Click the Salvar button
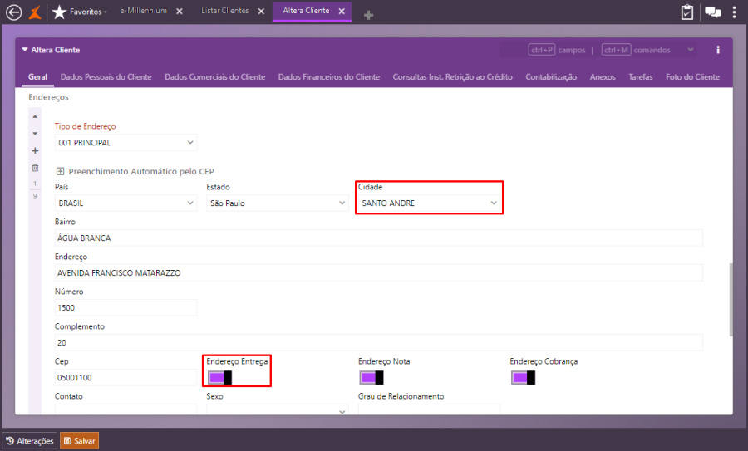The image size is (748, 451). pos(79,441)
